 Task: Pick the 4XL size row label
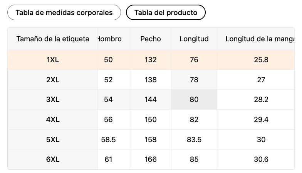click(52, 120)
